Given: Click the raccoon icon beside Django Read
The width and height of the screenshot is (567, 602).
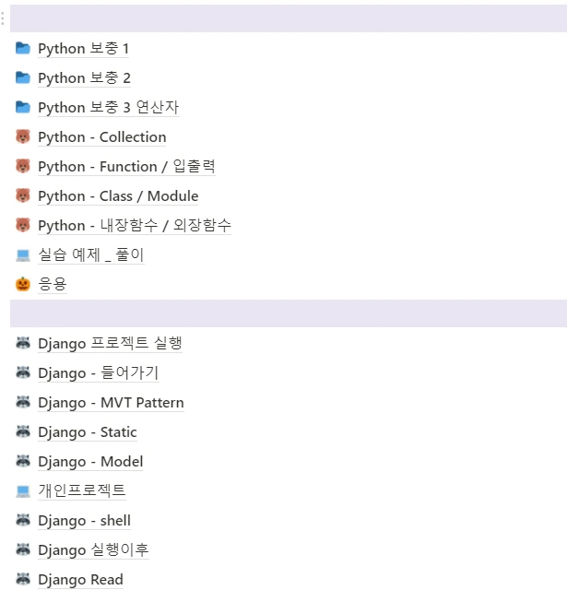Looking at the screenshot, I should tap(23, 579).
